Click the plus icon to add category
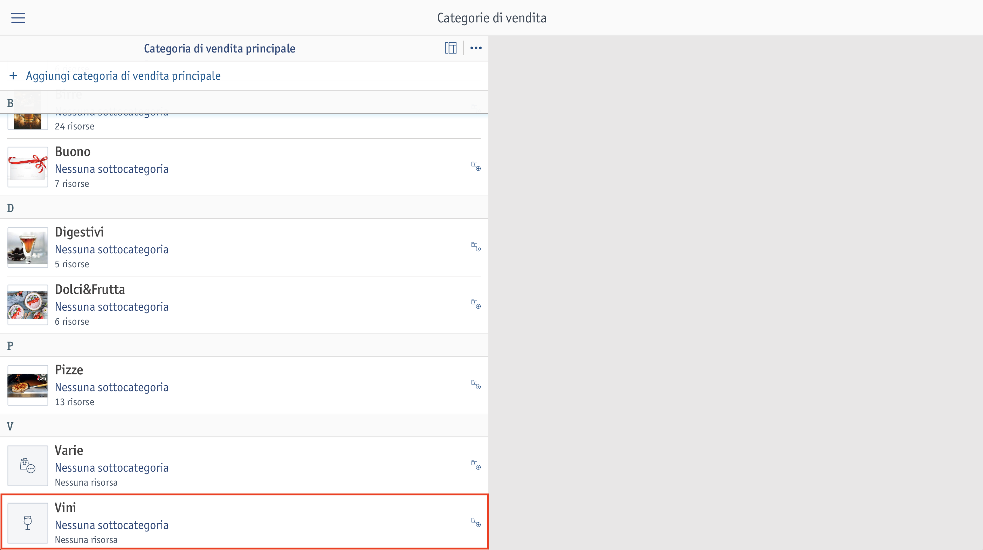This screenshot has height=550, width=983. [13, 76]
